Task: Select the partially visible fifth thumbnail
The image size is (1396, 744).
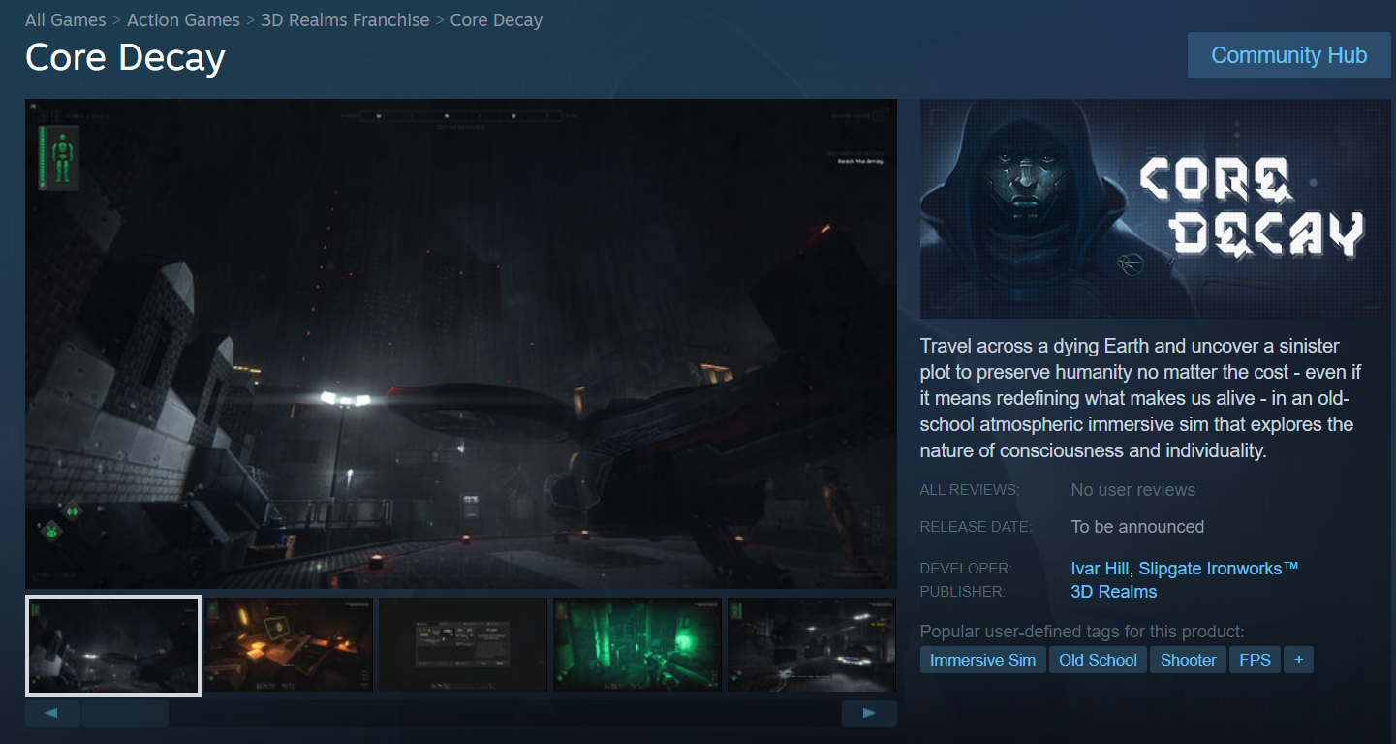Action: pos(812,645)
